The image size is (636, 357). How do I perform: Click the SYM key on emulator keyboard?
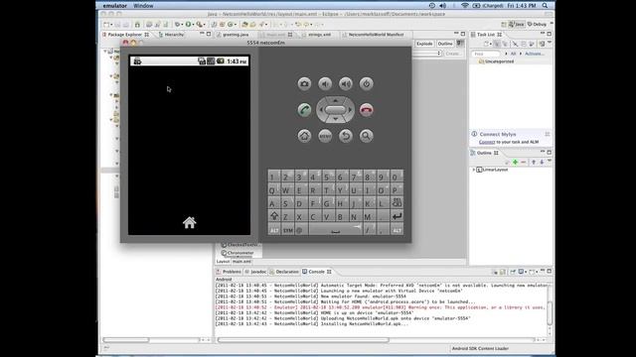click(288, 230)
